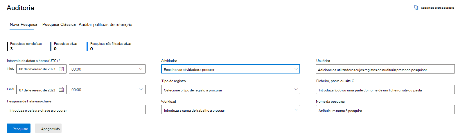Click the document icon beside Saiba mais

tap(416, 8)
